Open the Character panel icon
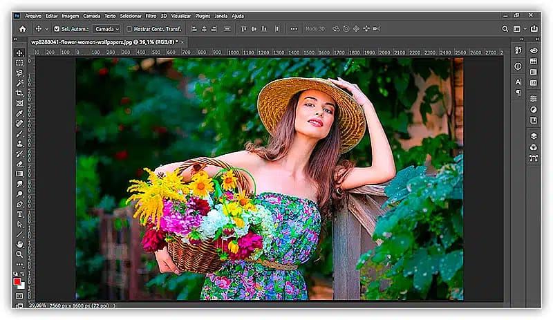Screen dimensions: 553x320 click(x=518, y=82)
